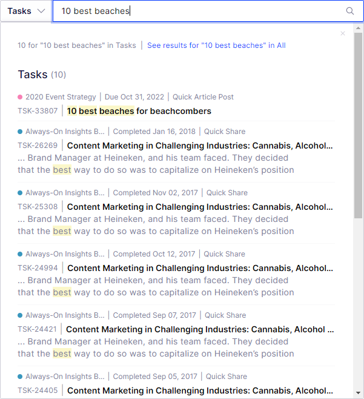Click task ID TSK-24405
The width and height of the screenshot is (364, 399).
pos(38,391)
